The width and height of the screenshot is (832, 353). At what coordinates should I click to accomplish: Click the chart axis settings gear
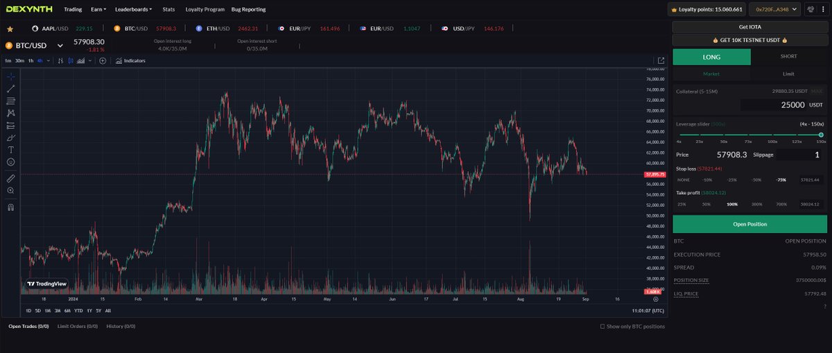pos(656,299)
